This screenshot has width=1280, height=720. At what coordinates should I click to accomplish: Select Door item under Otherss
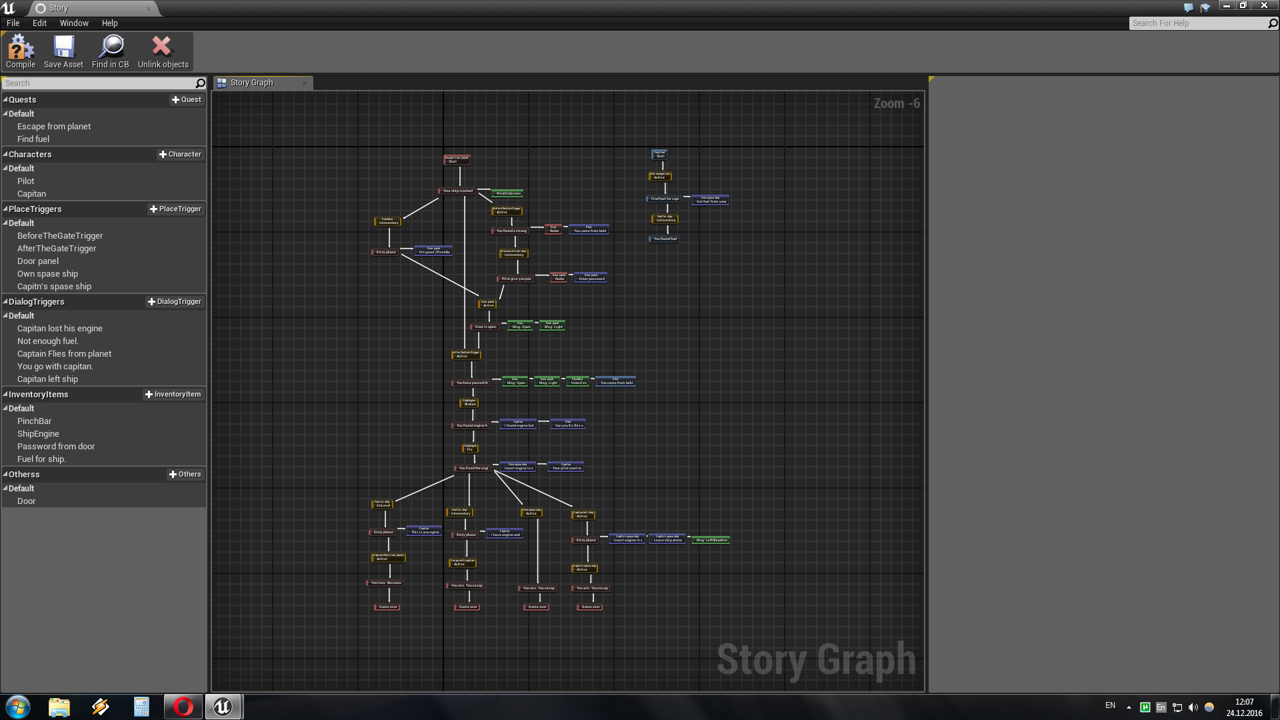[27, 501]
